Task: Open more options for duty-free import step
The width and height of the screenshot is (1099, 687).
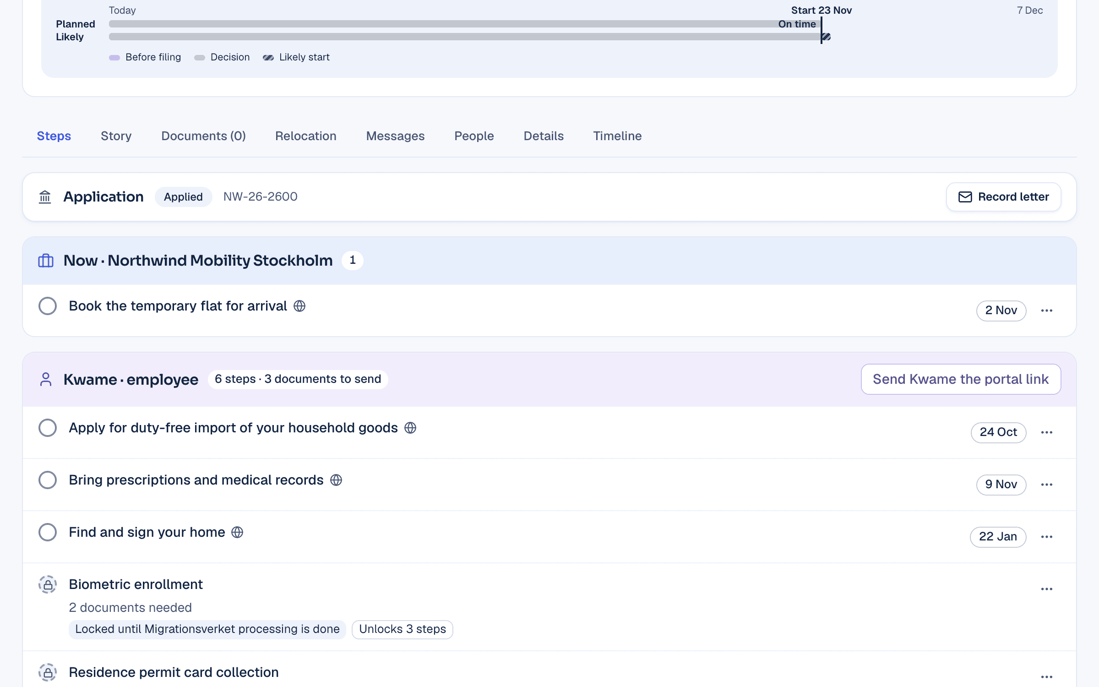Action: 1047,432
